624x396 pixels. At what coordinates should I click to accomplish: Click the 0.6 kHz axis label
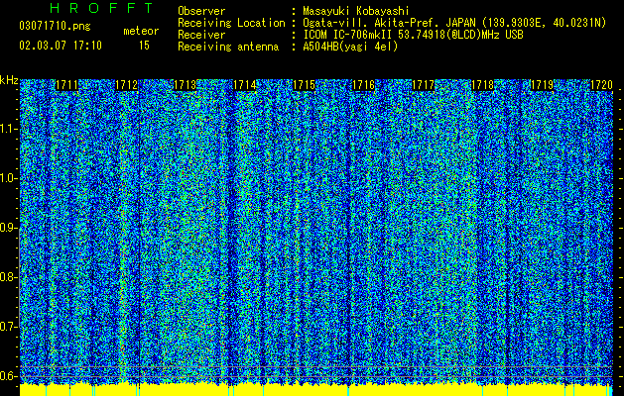8,376
